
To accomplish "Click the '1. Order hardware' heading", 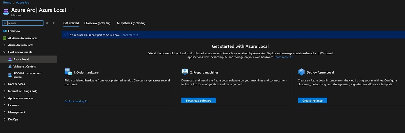I will (86, 72).
